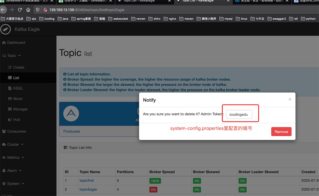319x196 pixels.
Task: Open the mysql bookmark folder
Action: point(226,19)
